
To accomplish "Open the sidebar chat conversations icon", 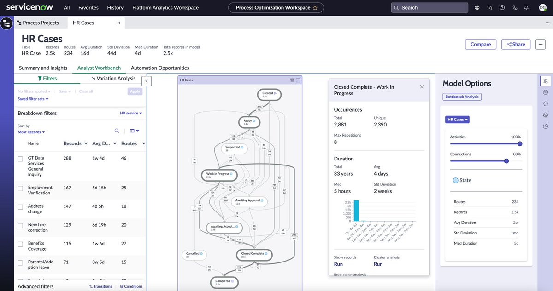I will (489, 8).
